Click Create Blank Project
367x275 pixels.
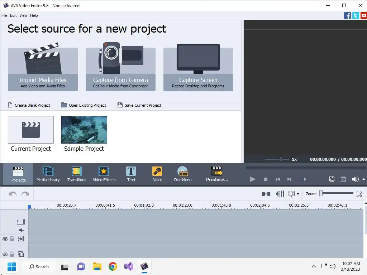pos(29,105)
